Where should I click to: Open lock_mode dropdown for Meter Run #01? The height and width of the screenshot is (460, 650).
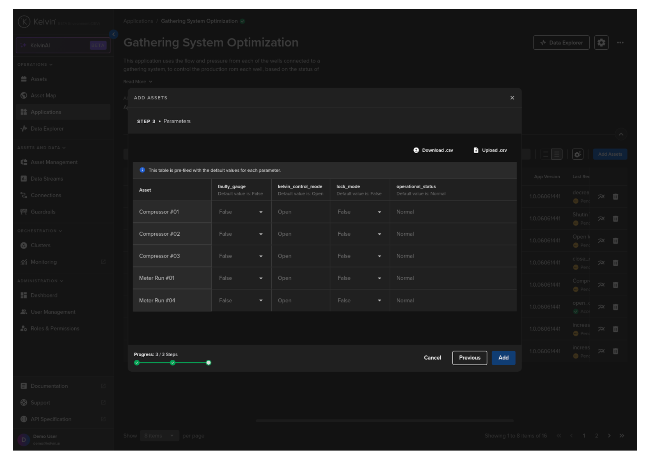360,278
